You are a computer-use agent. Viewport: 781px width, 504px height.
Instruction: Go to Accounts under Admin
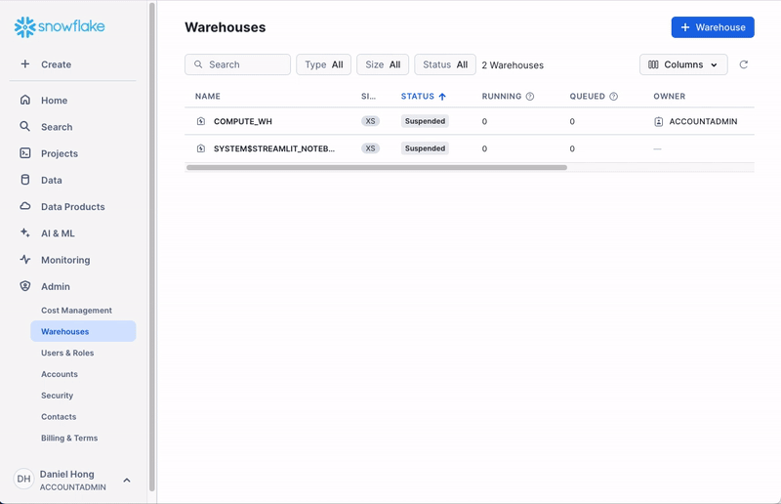[60, 374]
